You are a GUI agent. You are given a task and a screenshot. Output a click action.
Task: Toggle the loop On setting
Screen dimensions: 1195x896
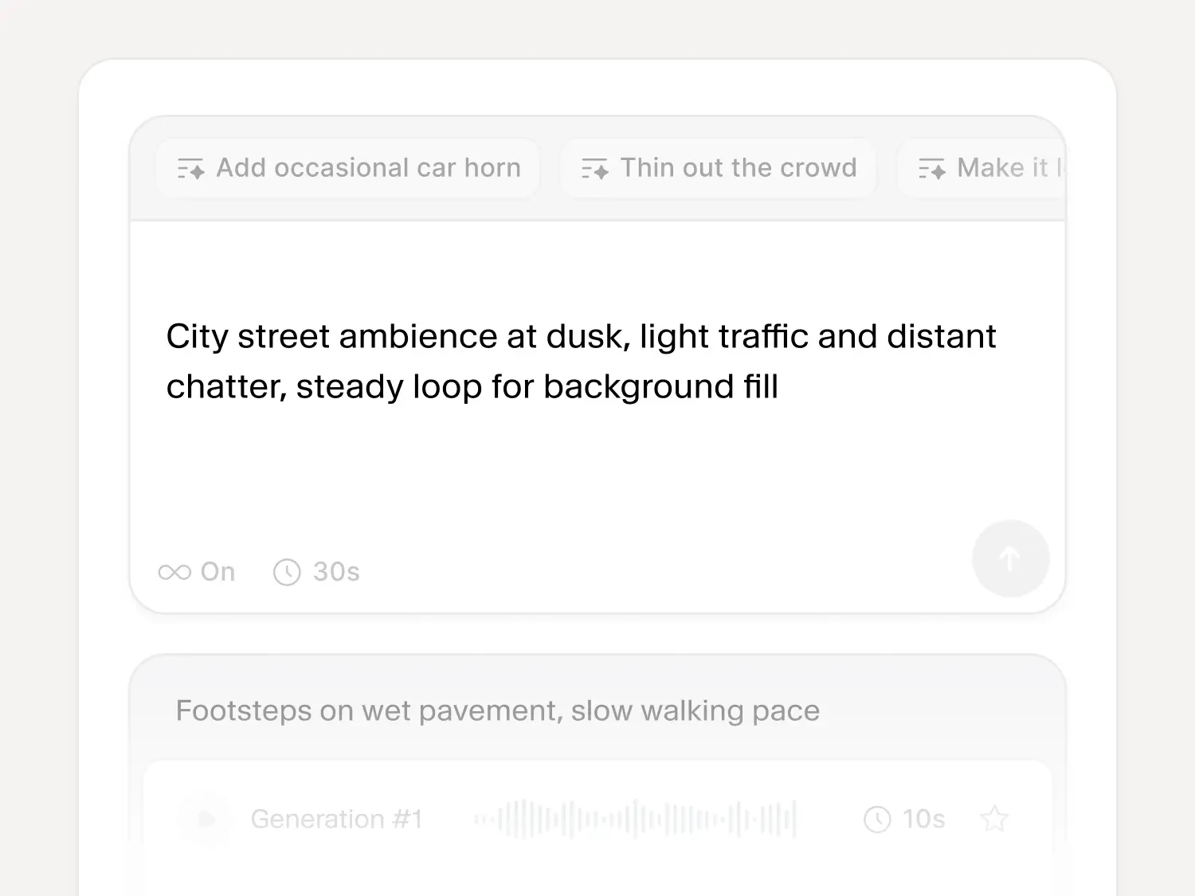(197, 572)
